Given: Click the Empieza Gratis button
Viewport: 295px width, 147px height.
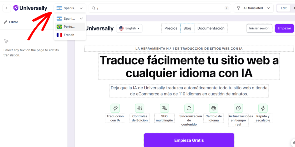Looking at the screenshot, I should [x=189, y=140].
